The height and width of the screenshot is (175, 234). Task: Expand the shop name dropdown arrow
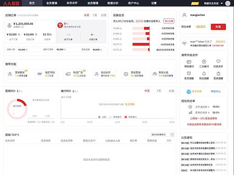click(222, 3)
